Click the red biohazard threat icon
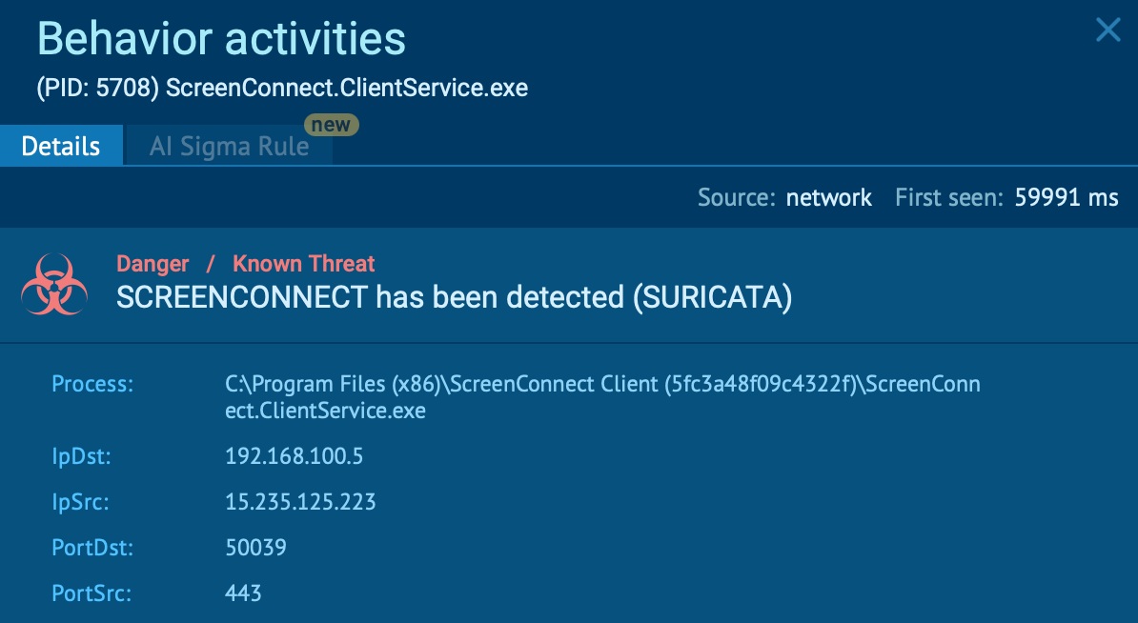Screen dimensions: 1138x623 coord(54,284)
